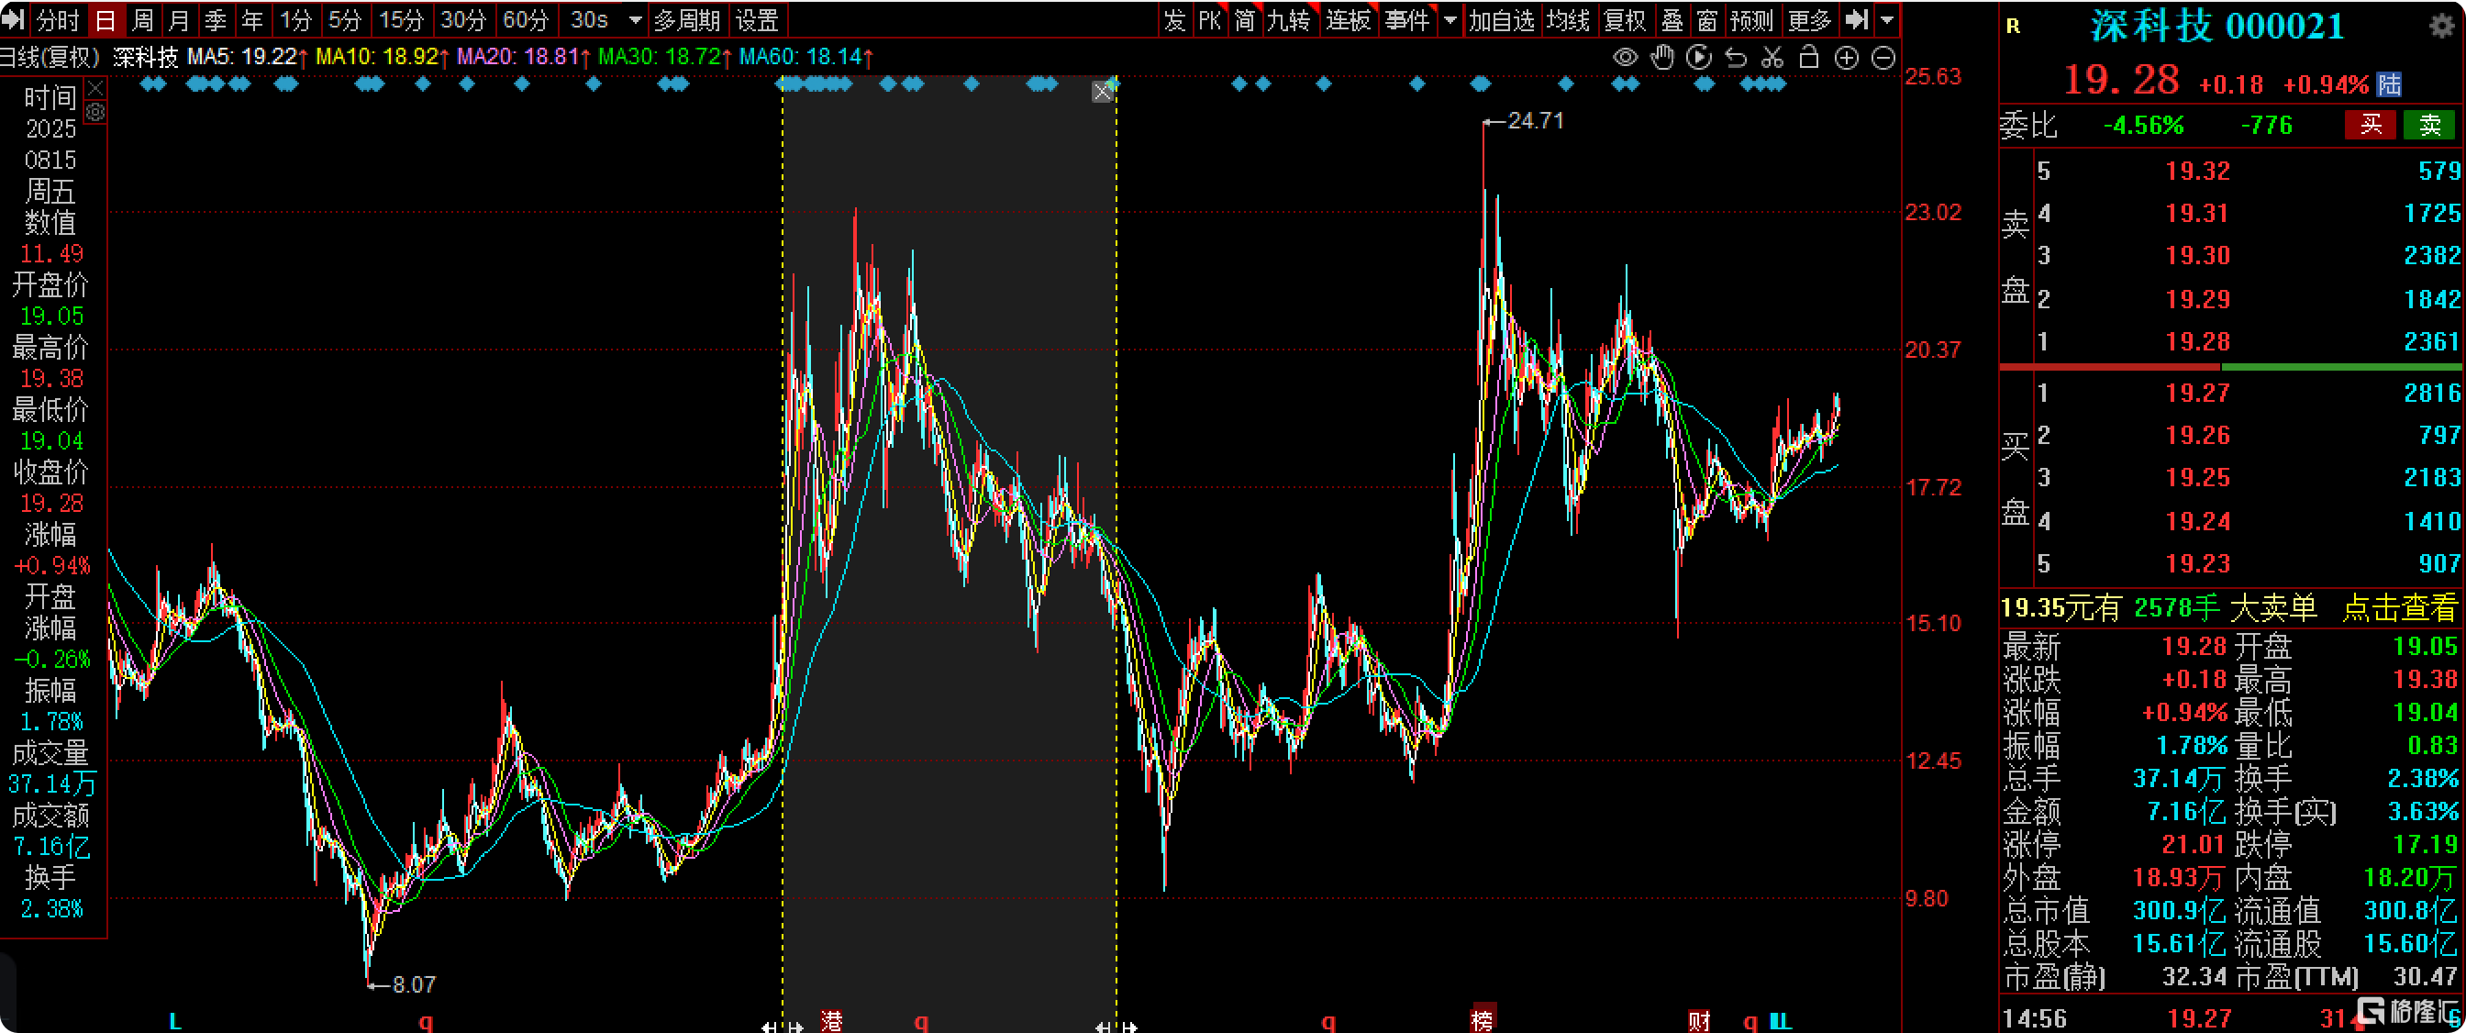
Task: Click the 陆 stock connect badge
Action: pos(2390,84)
